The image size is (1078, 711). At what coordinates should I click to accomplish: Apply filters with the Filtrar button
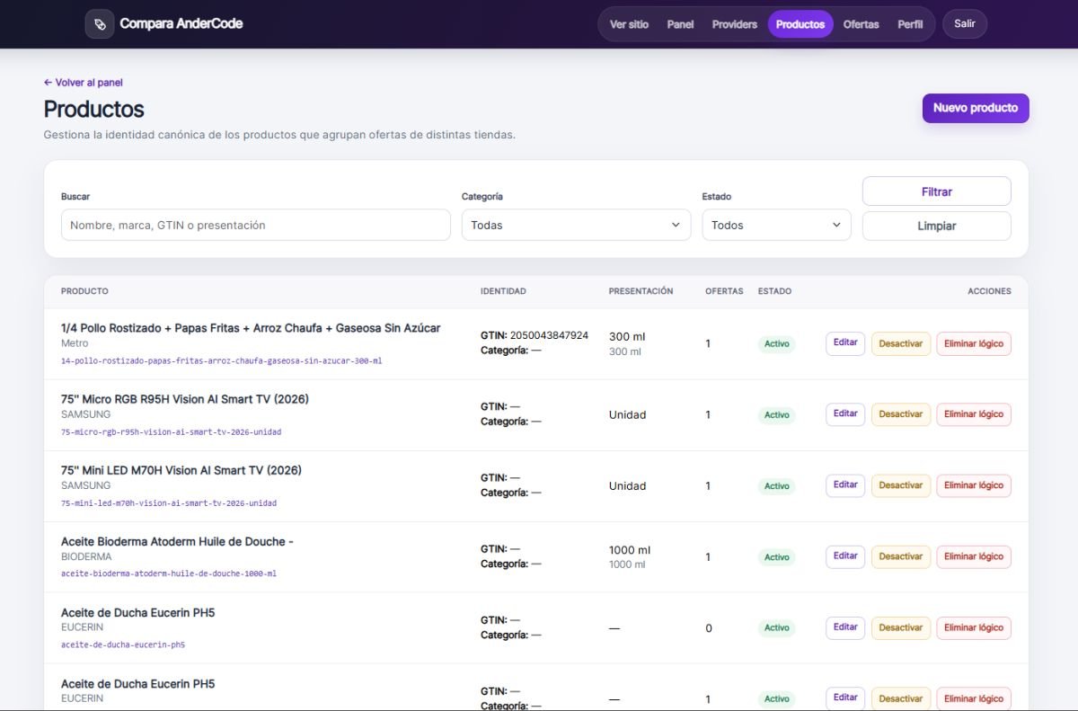936,191
